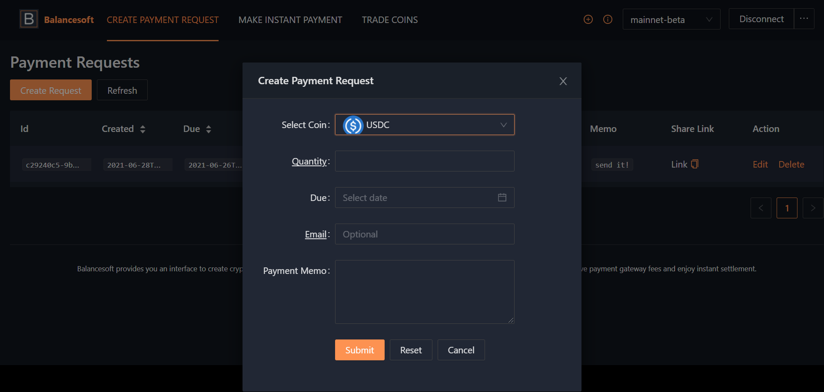Click the Balancesoft brand name
Screen dimensions: 824x392
[69, 20]
